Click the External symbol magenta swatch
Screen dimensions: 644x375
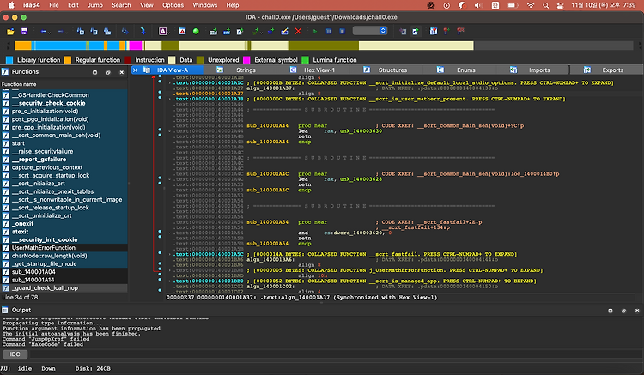click(x=246, y=60)
